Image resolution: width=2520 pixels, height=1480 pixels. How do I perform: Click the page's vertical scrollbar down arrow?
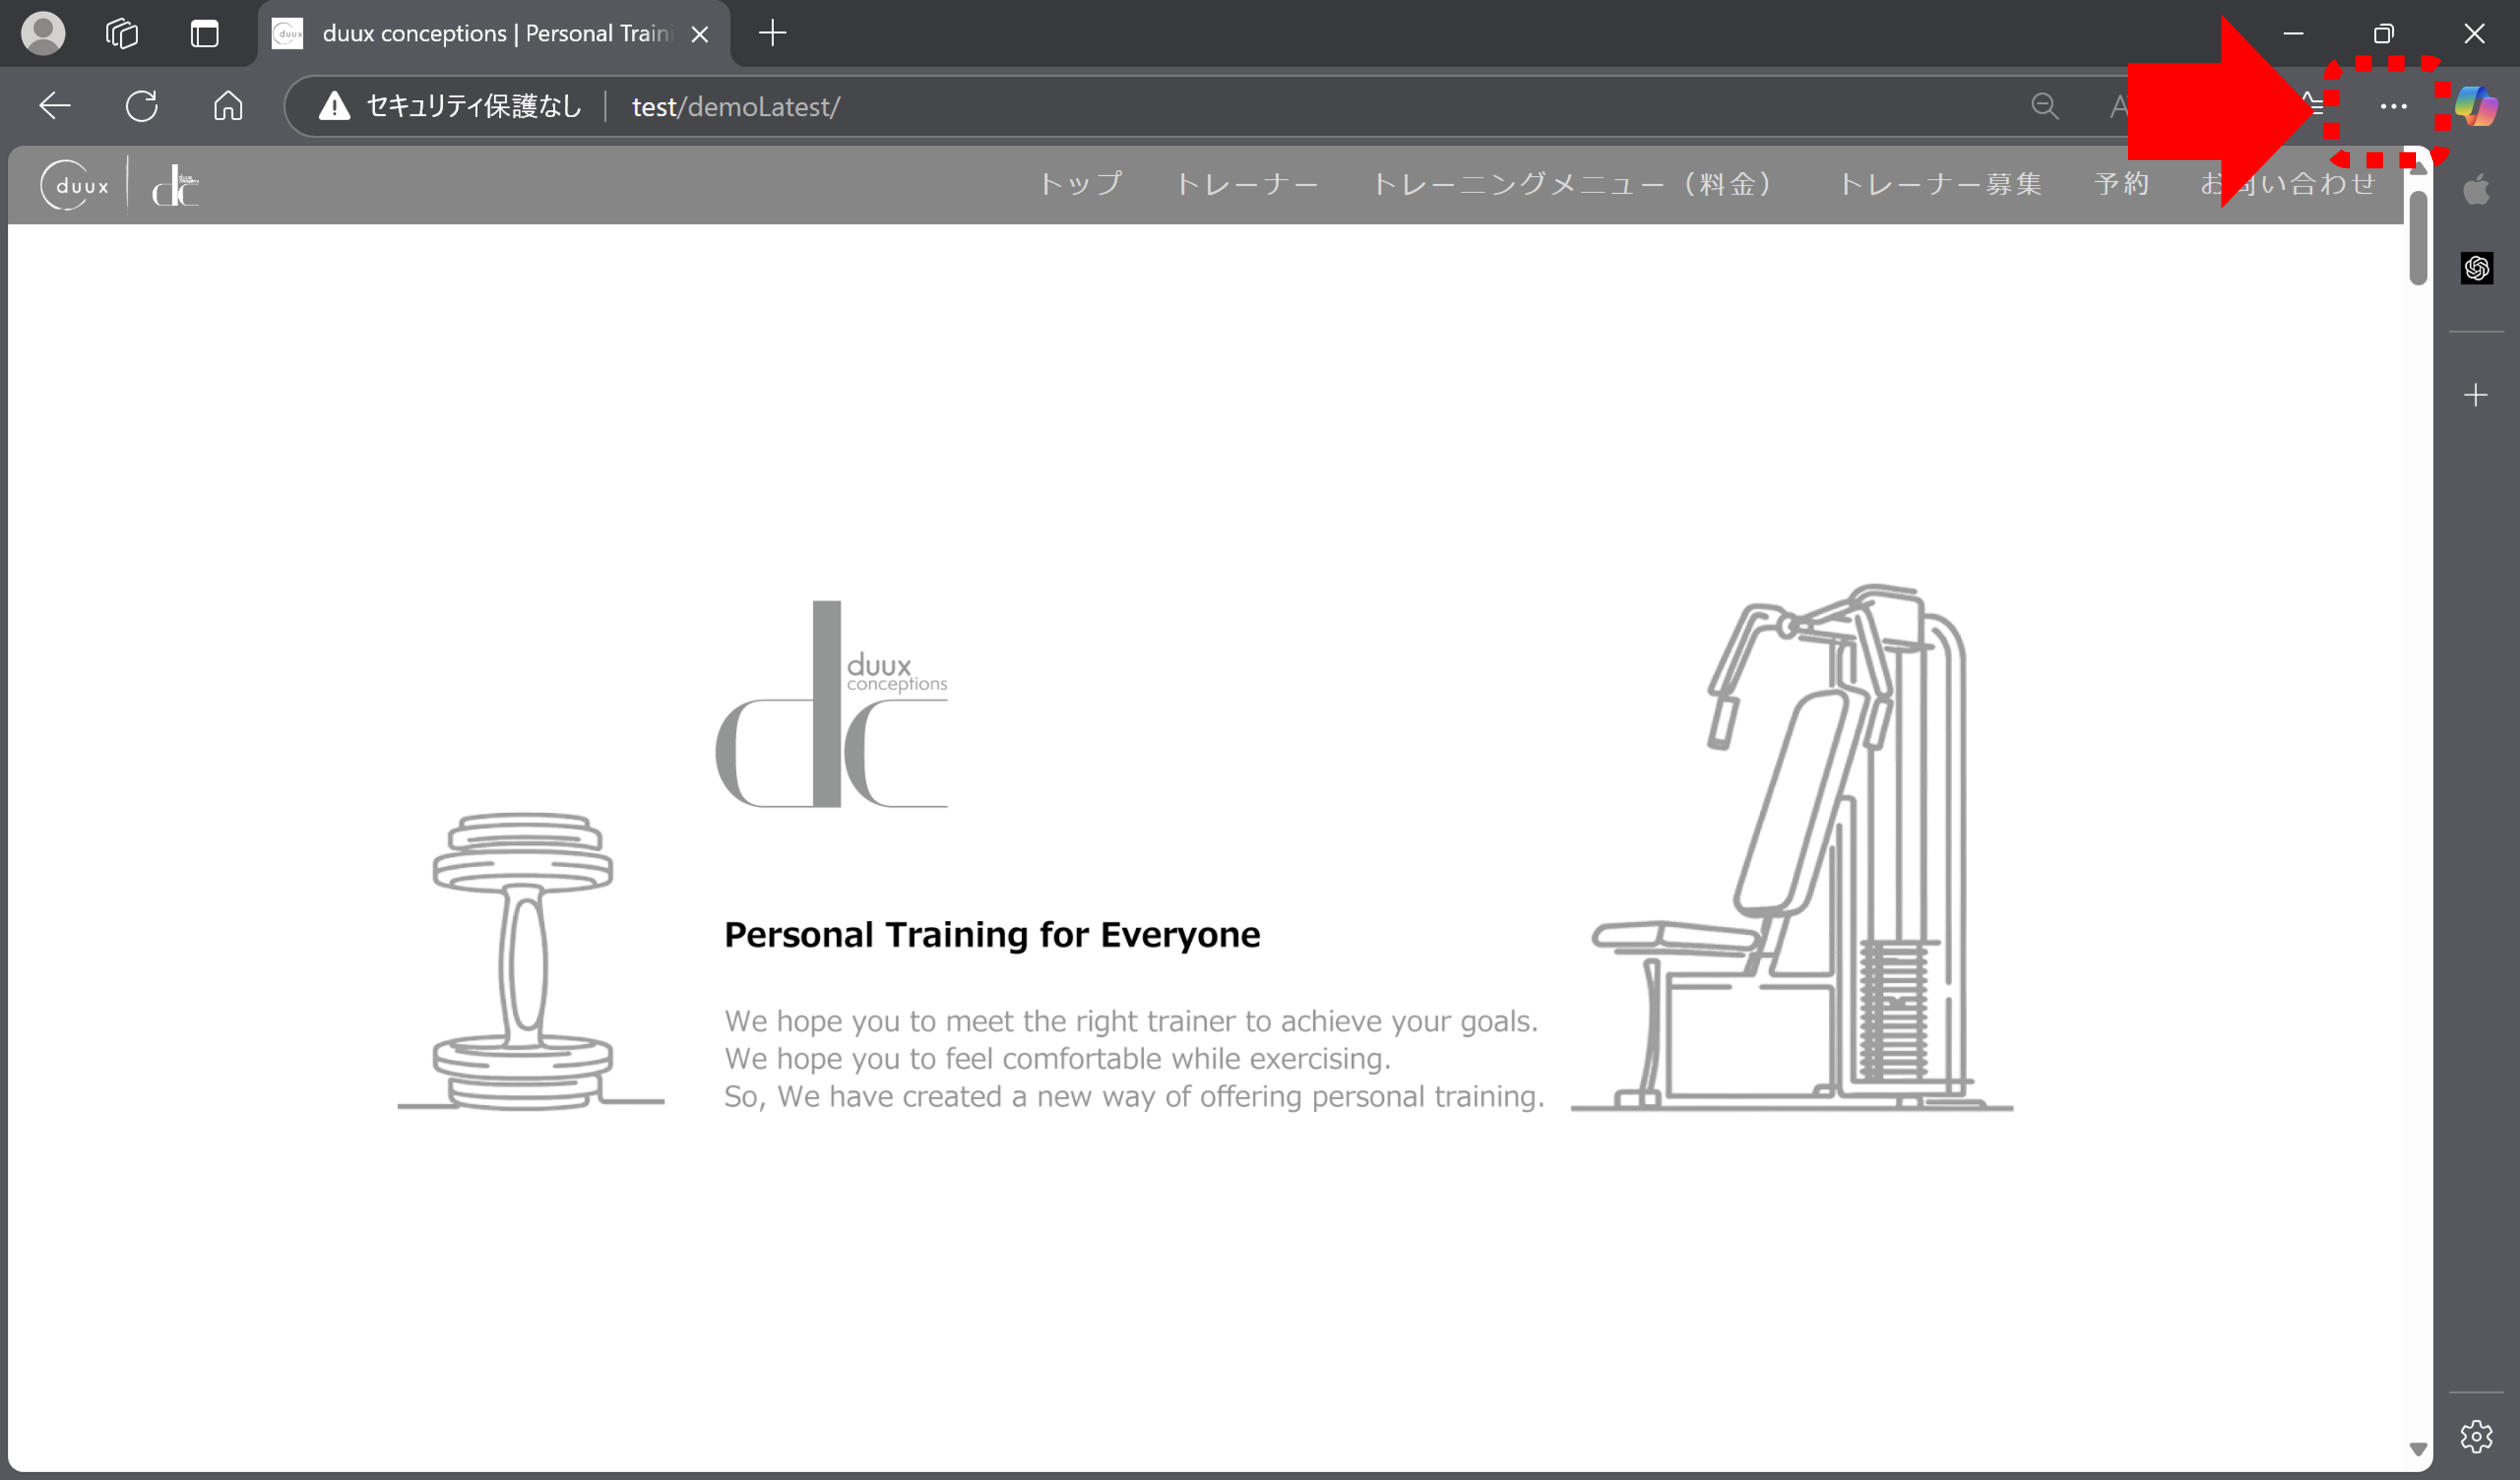[2418, 1448]
